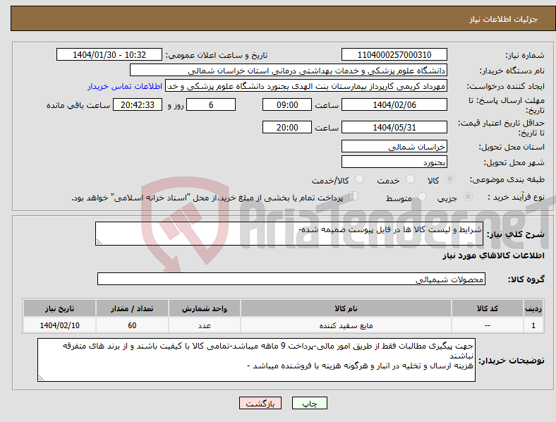Image resolution: width=556 pixels, height=422 pixels.
Task: Click the delivery city field بجنورد
Action: click(394, 162)
